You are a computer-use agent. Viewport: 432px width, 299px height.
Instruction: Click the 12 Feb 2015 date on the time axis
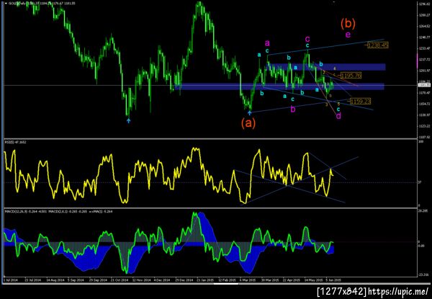pyautogui.click(x=227, y=280)
